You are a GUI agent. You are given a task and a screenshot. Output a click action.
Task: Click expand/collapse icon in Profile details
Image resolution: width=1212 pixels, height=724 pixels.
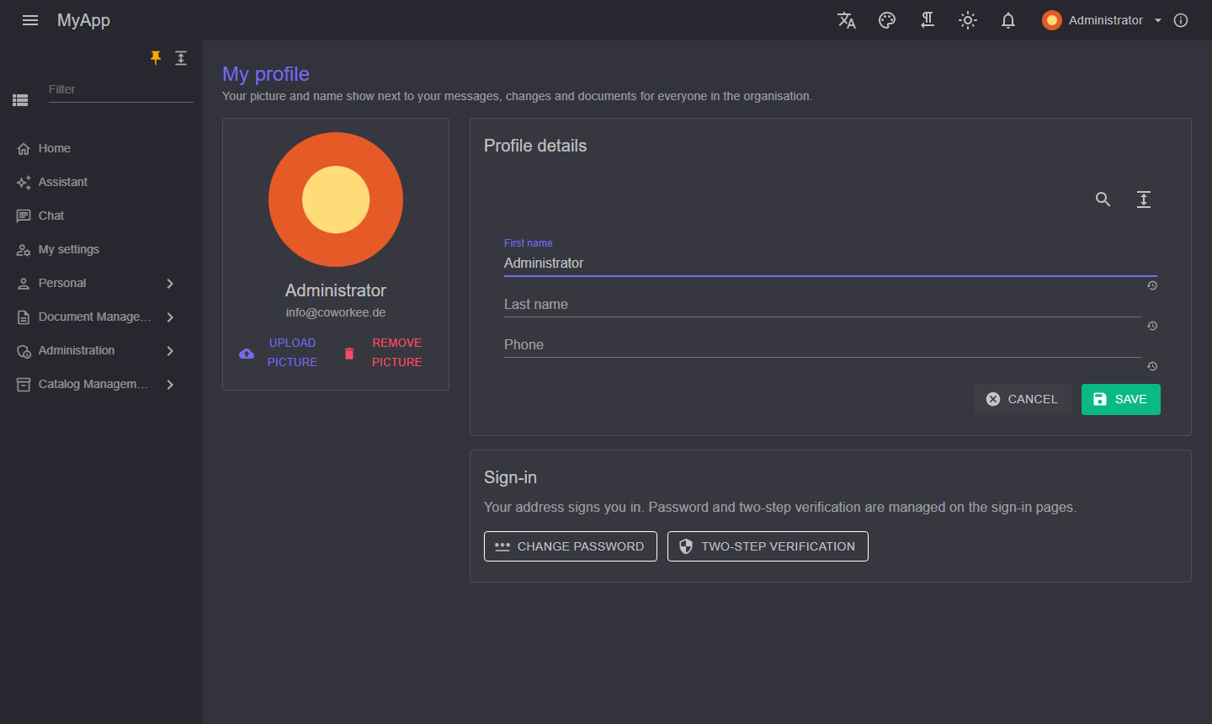(1144, 200)
